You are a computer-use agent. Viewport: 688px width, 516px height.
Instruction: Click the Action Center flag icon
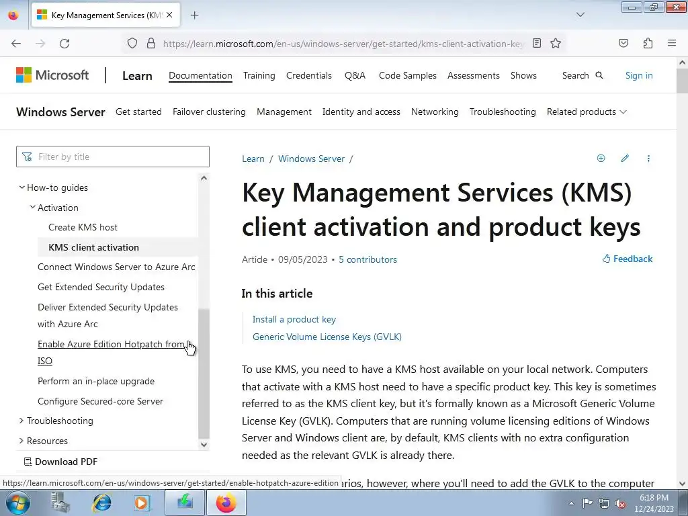587,503
